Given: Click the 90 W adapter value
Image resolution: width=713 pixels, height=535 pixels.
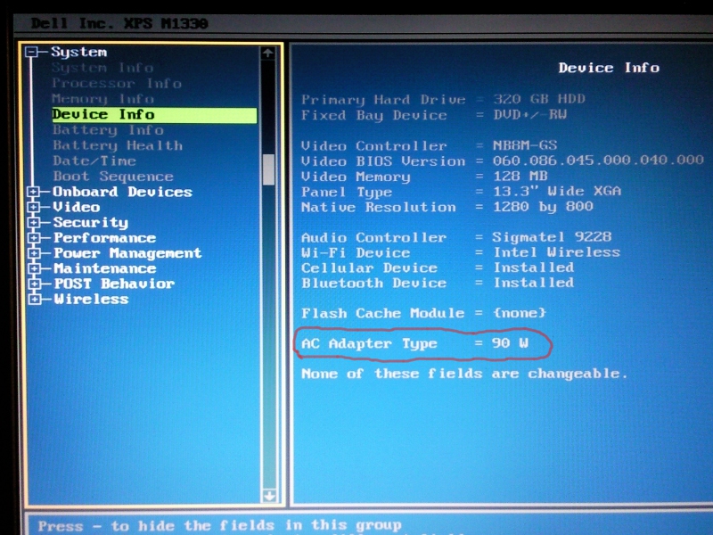Looking at the screenshot, I should pos(510,343).
